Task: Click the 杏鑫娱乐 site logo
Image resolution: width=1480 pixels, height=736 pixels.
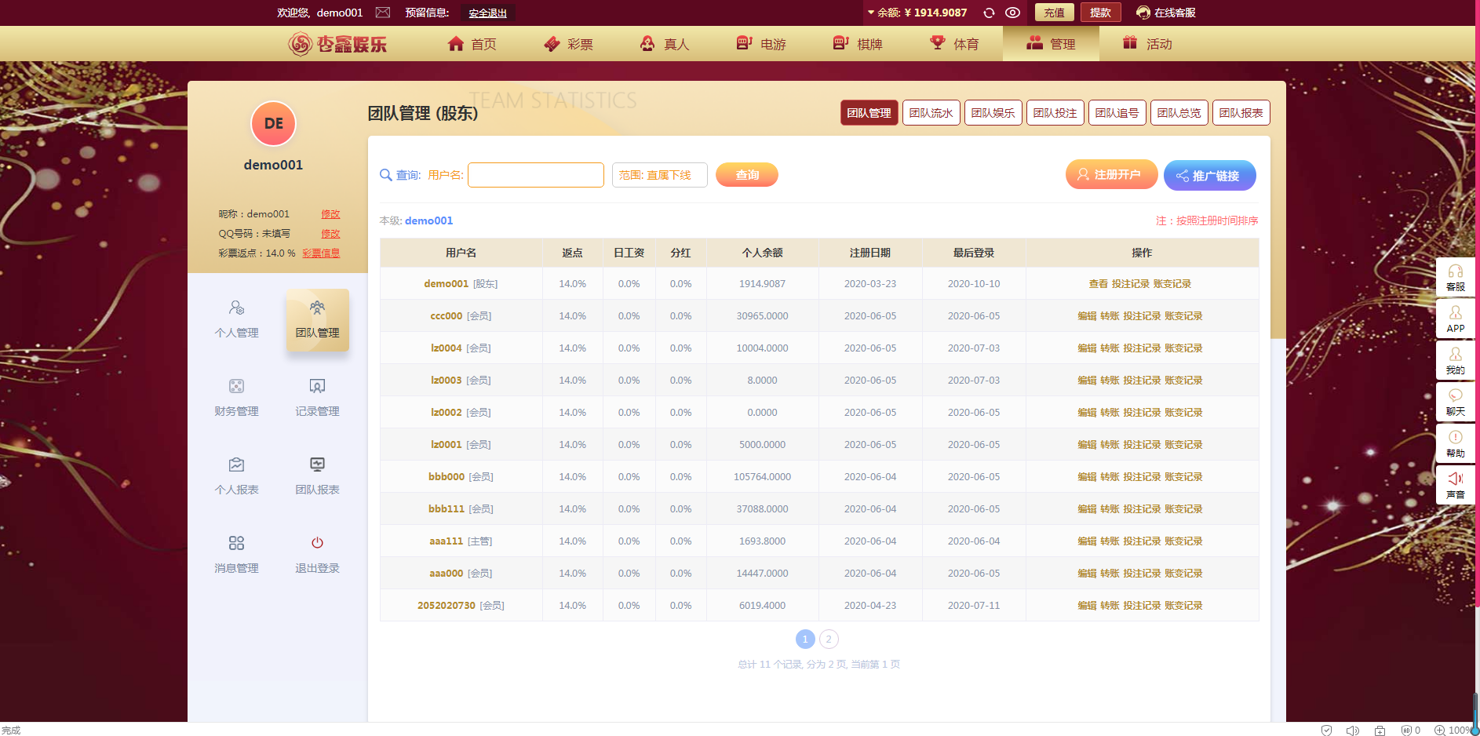Action: tap(337, 44)
